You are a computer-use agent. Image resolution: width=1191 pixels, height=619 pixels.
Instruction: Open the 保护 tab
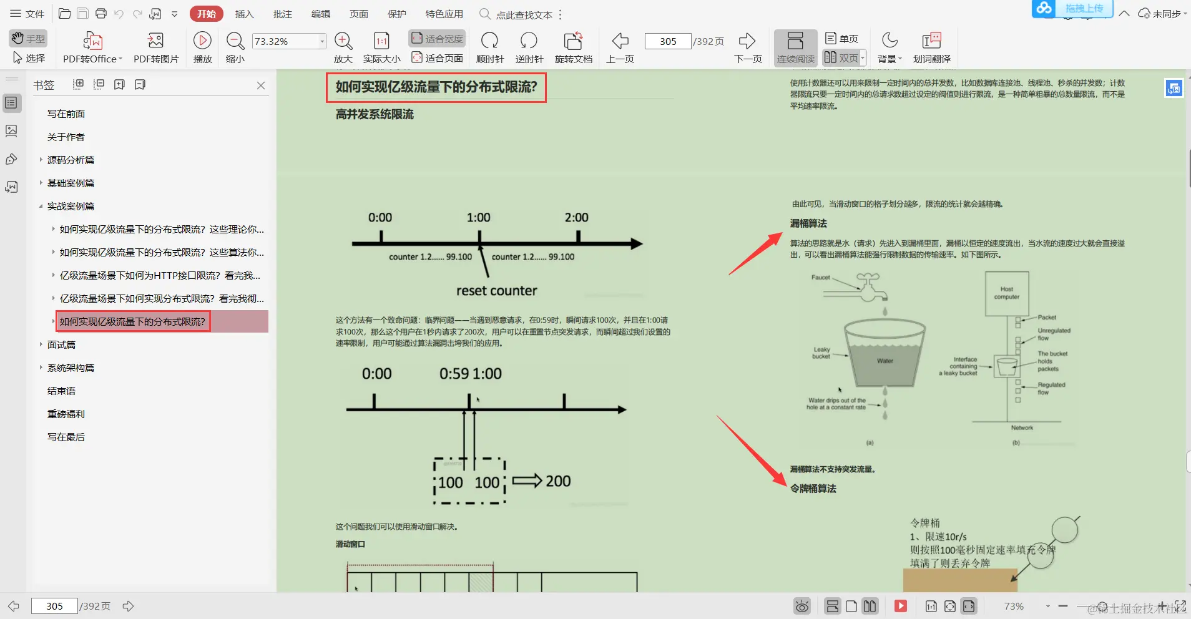(x=397, y=14)
